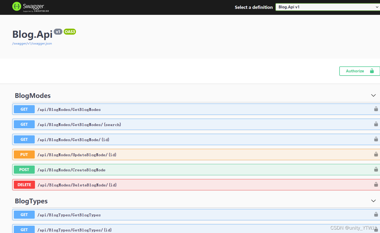Collapse the BlogTypes section chevron
Image resolution: width=380 pixels, height=233 pixels.
373,201
